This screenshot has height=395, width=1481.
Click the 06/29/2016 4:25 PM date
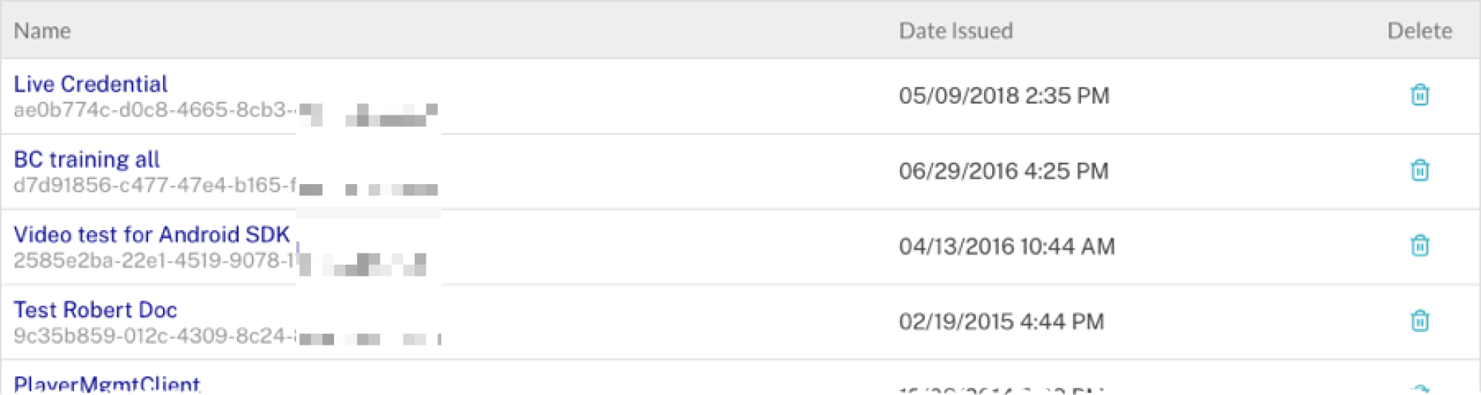coord(1003,172)
